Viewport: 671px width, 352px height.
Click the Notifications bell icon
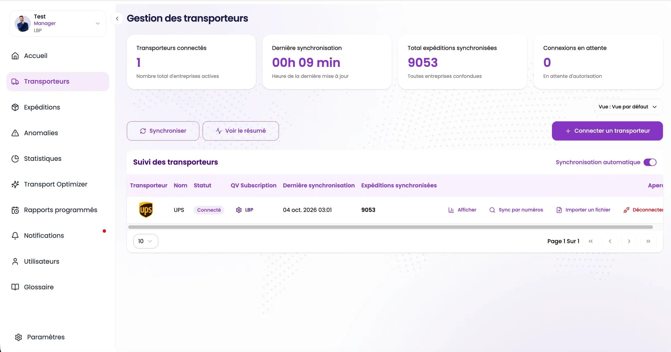[15, 236]
